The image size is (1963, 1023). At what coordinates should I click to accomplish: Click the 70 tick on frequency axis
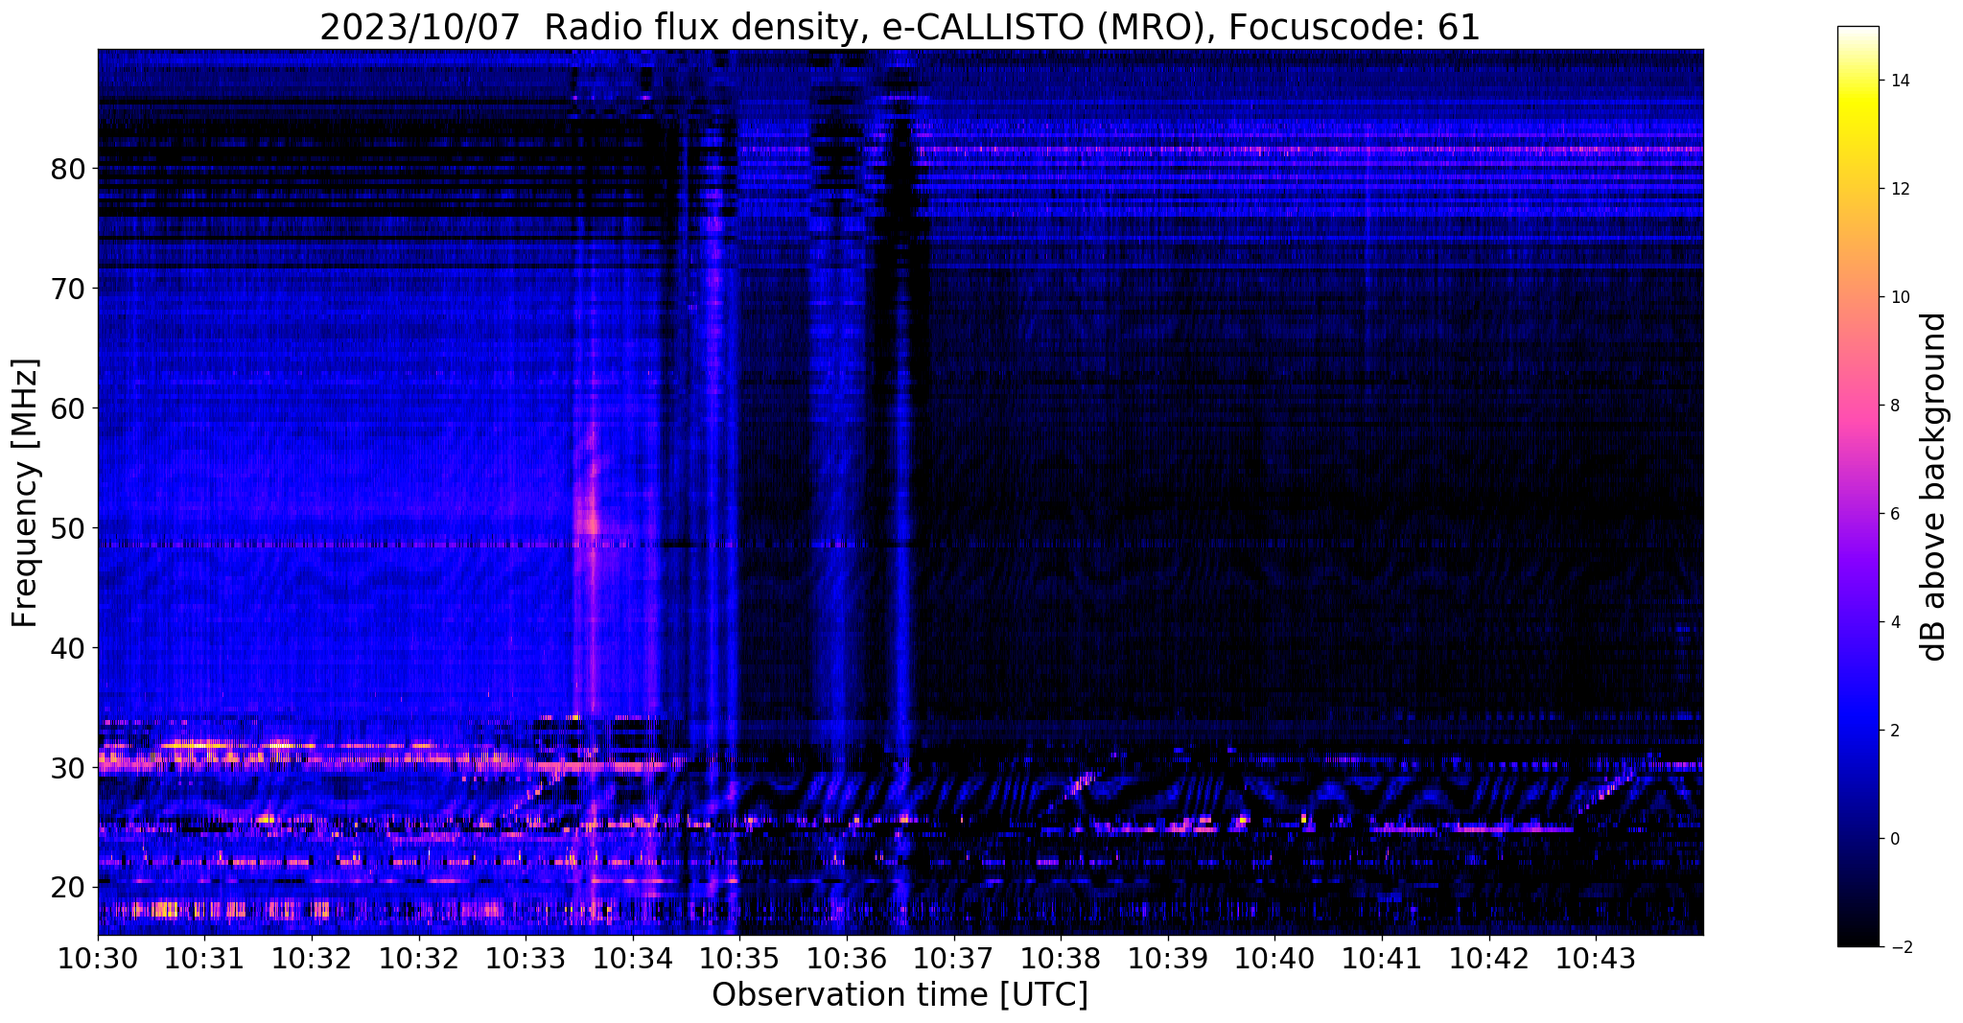68,289
